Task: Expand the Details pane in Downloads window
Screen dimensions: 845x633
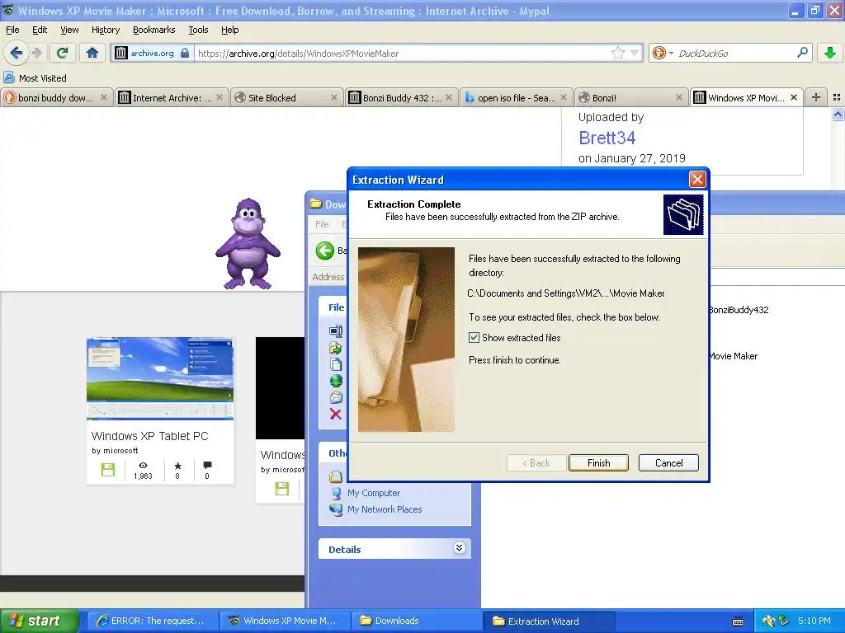Action: (x=459, y=548)
